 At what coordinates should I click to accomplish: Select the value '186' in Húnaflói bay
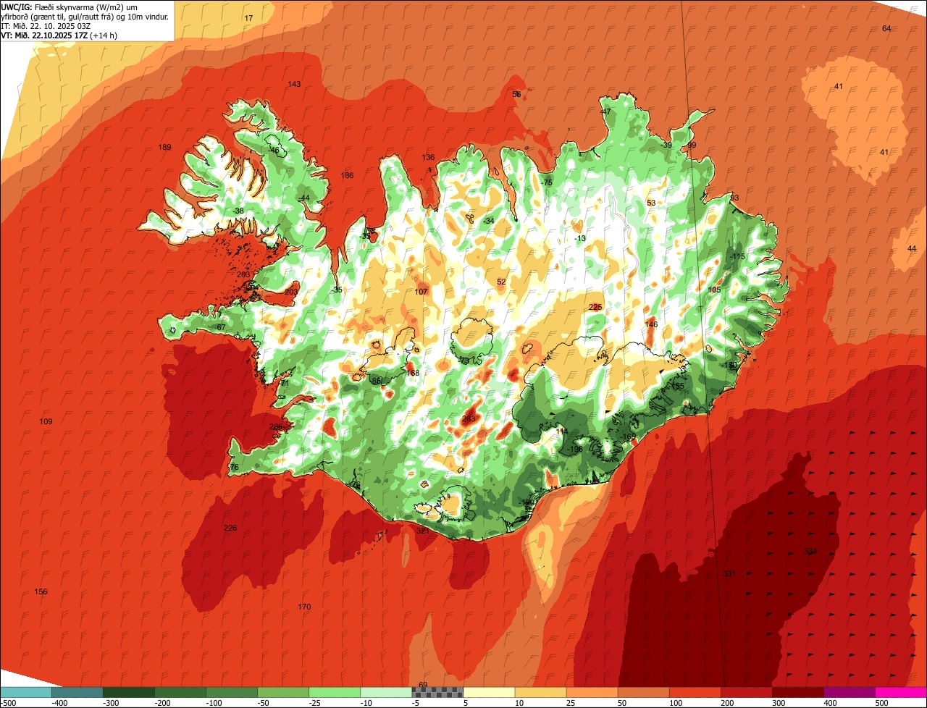348,176
